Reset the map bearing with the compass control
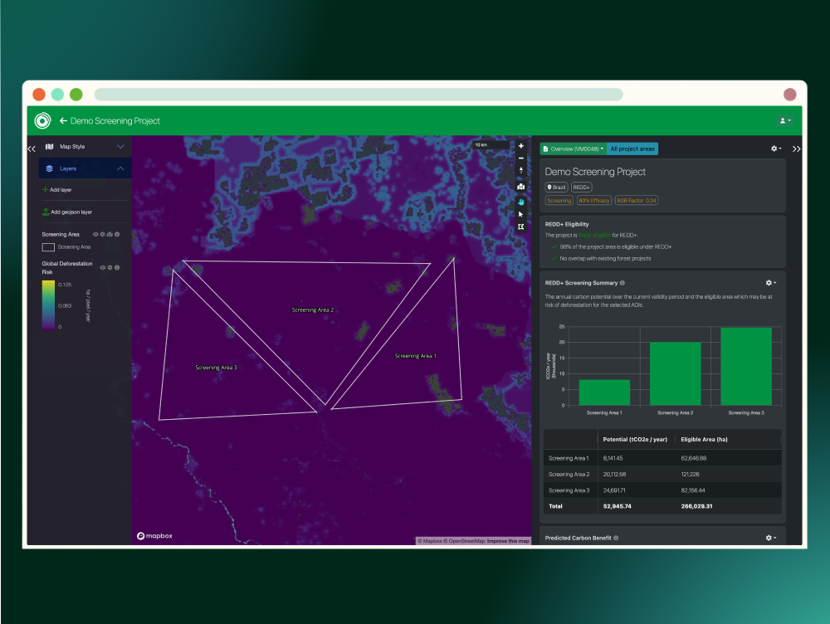Screen dimensions: 830x624 (x=520, y=169)
